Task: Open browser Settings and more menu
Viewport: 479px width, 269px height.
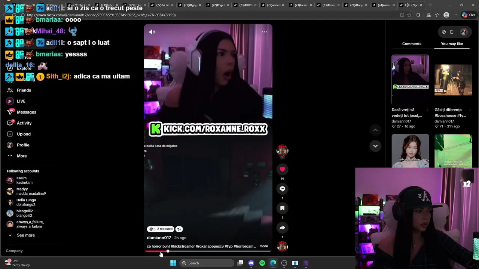Action: 455,15
